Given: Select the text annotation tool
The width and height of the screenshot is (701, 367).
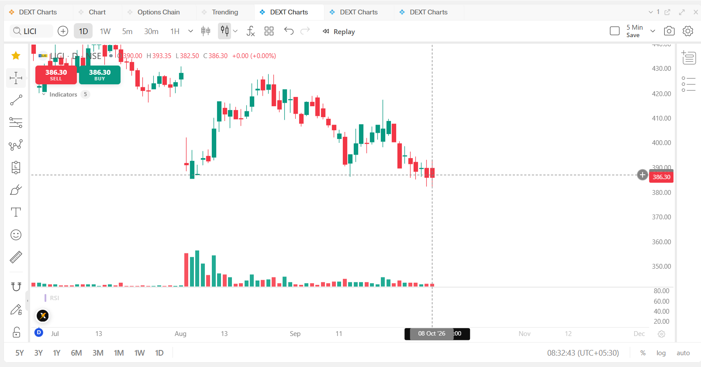Looking at the screenshot, I should [16, 212].
